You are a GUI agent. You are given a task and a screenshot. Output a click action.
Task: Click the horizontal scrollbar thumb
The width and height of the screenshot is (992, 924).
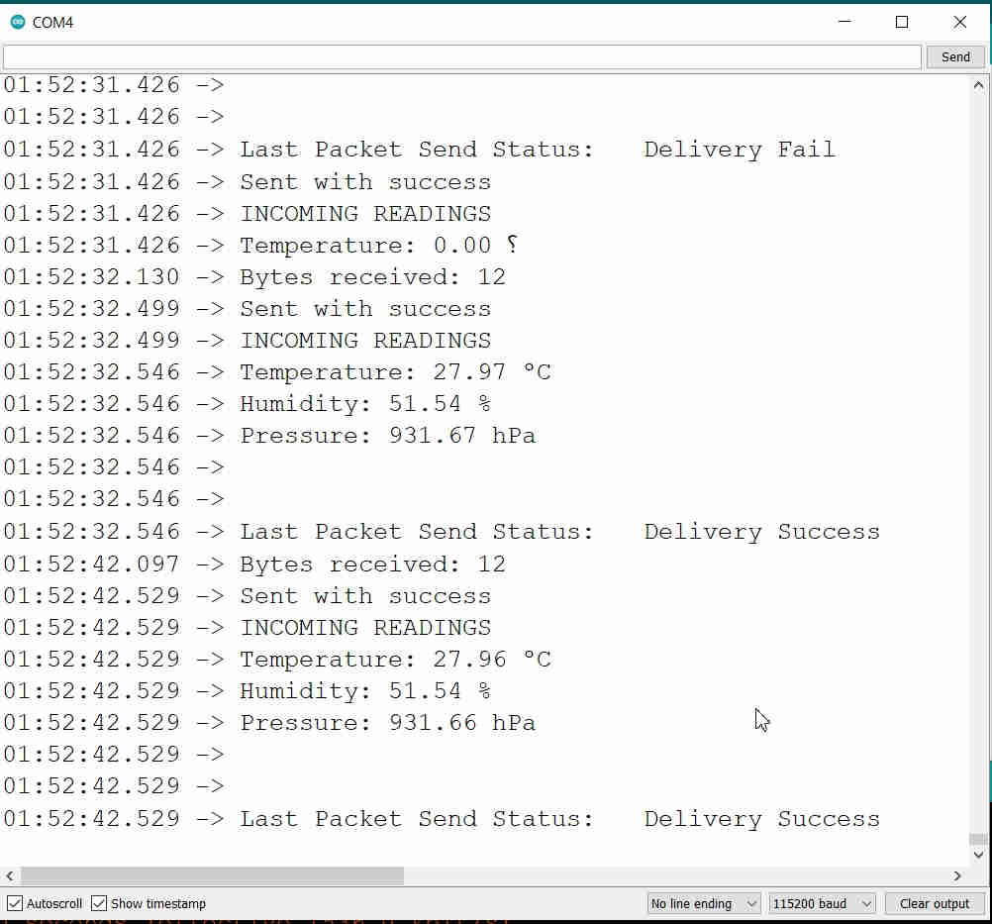click(x=212, y=875)
